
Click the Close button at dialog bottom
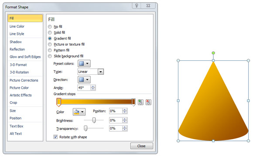click(x=141, y=146)
